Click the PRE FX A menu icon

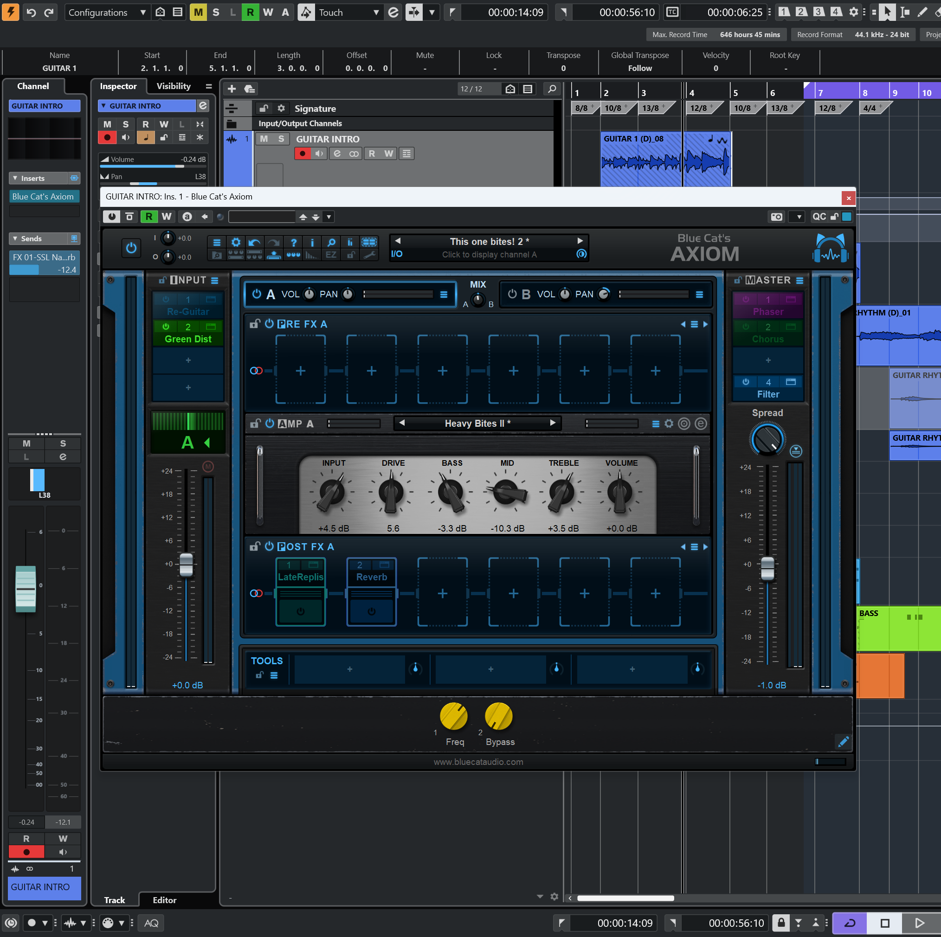pos(695,324)
